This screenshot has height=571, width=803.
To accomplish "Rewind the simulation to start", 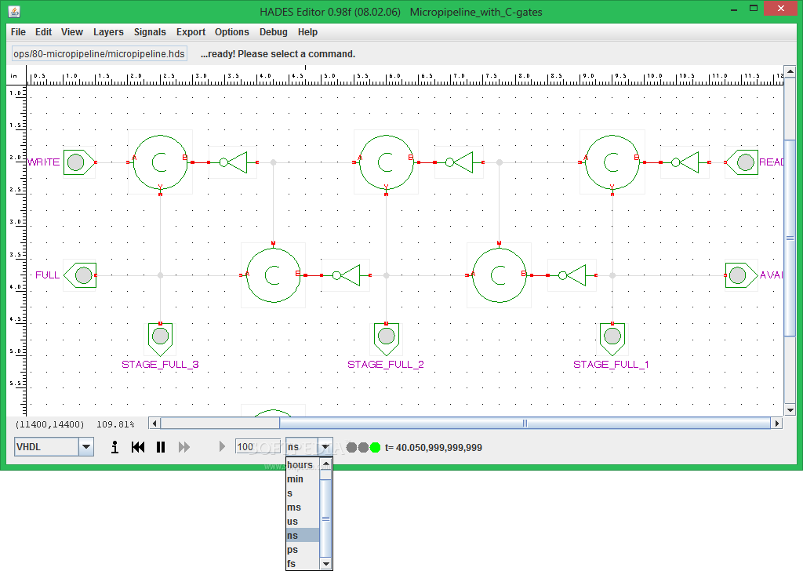I will click(138, 447).
